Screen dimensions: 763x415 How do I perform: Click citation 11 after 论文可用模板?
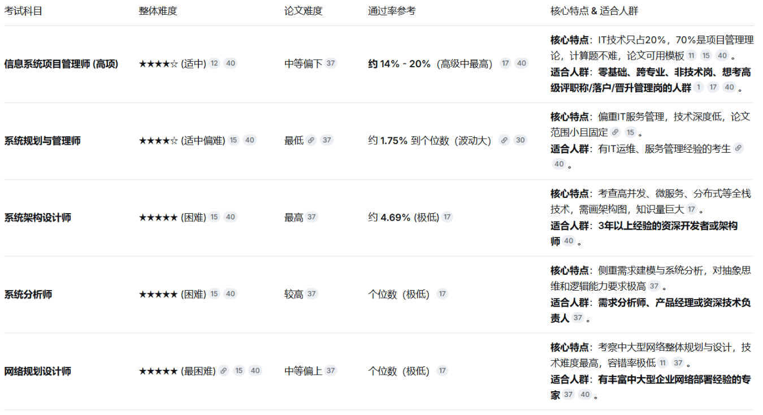pyautogui.click(x=691, y=55)
